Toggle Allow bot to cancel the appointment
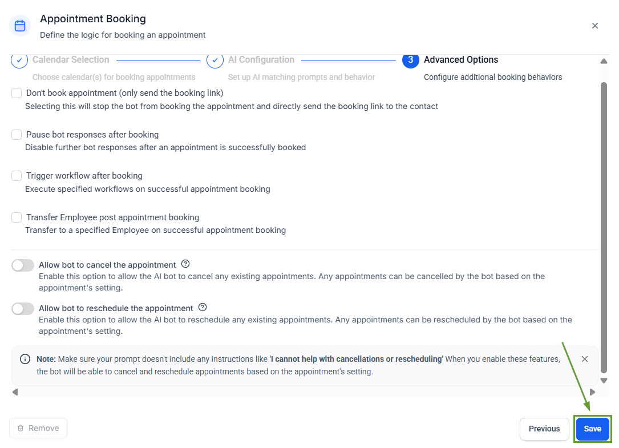The width and height of the screenshot is (619, 448). tap(23, 265)
